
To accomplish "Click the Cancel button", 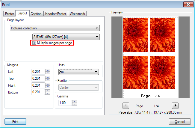I will pyautogui.click(x=180, y=121).
